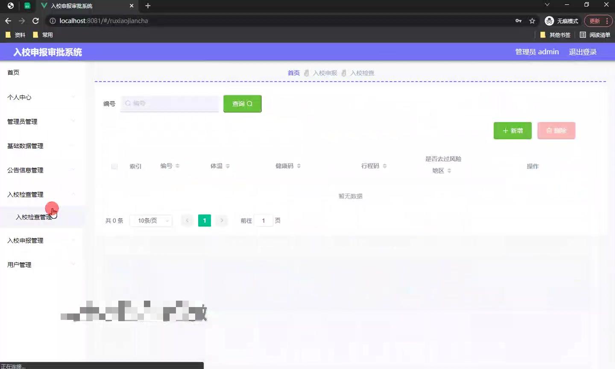
Task: Open the Chrome three-dot menu
Action: 607,20
